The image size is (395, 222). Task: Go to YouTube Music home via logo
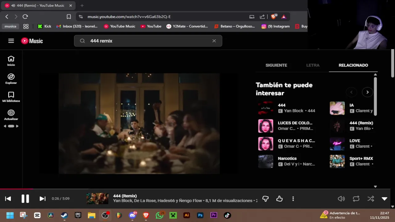32,41
